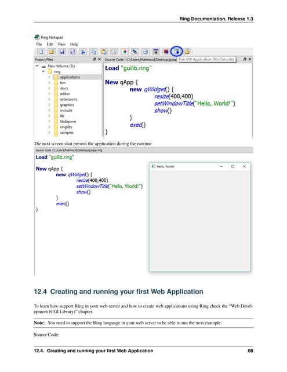
Task: Select the editor folder name
Action: [65, 94]
